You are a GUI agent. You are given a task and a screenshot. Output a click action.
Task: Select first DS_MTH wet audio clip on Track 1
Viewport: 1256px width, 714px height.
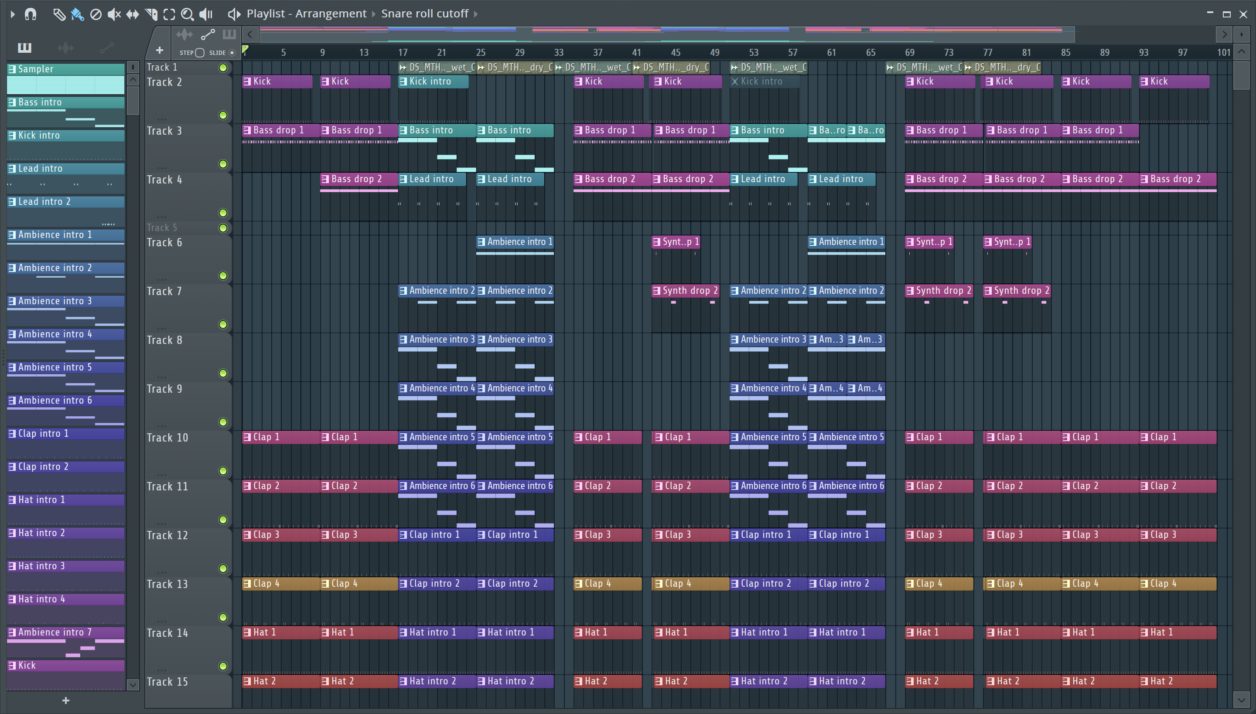437,67
